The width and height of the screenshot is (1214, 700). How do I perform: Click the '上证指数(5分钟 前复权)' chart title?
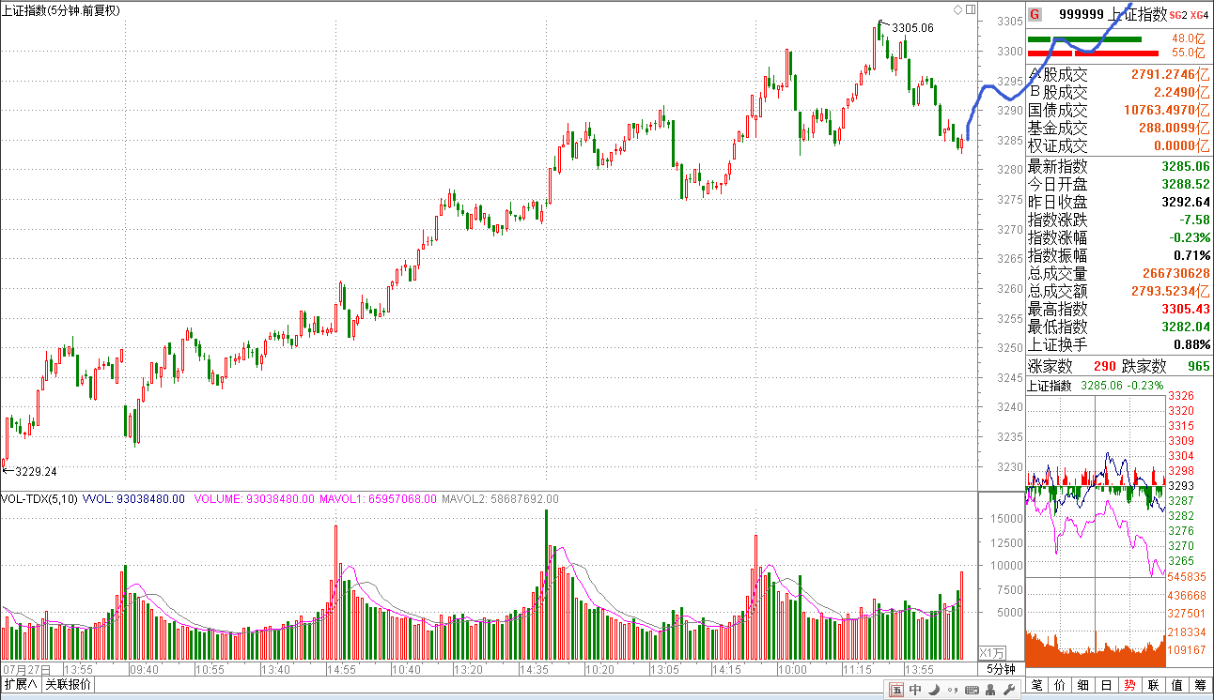67,9
